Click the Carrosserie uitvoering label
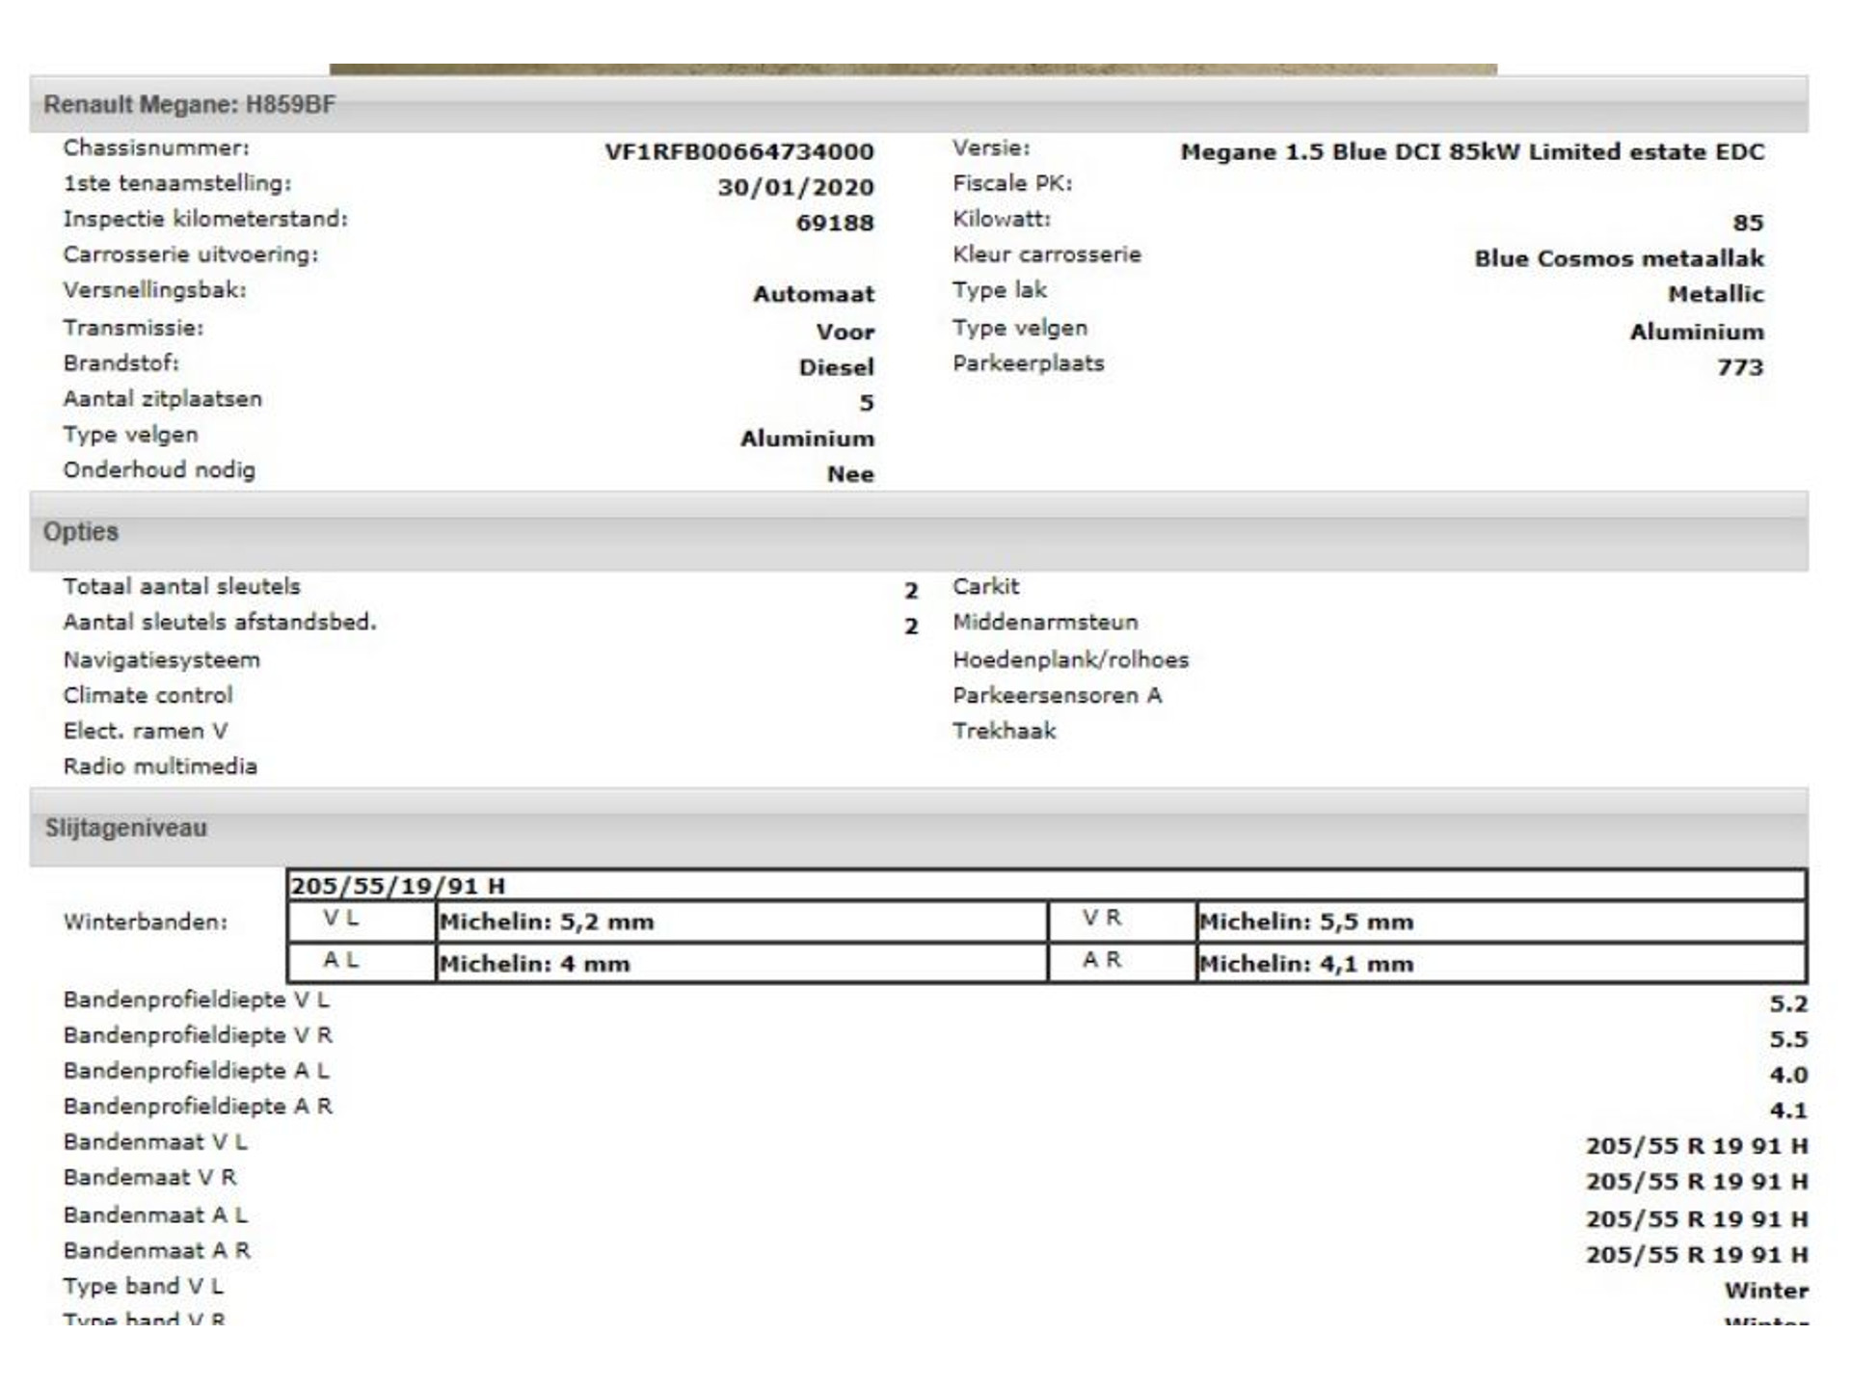This screenshot has height=1388, width=1851. pos(191,254)
